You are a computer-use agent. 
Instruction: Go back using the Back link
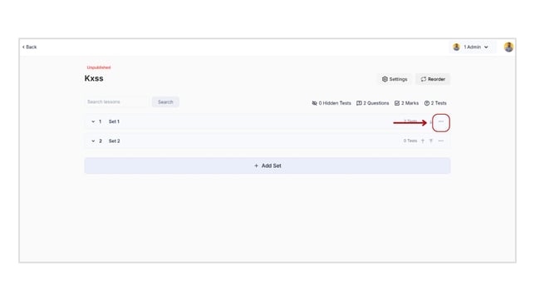pos(30,47)
